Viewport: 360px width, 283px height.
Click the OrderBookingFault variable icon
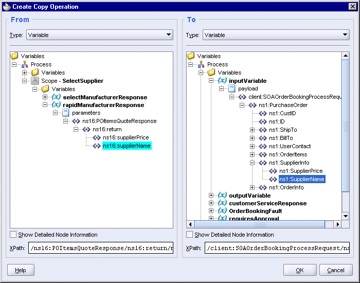[x=222, y=210]
